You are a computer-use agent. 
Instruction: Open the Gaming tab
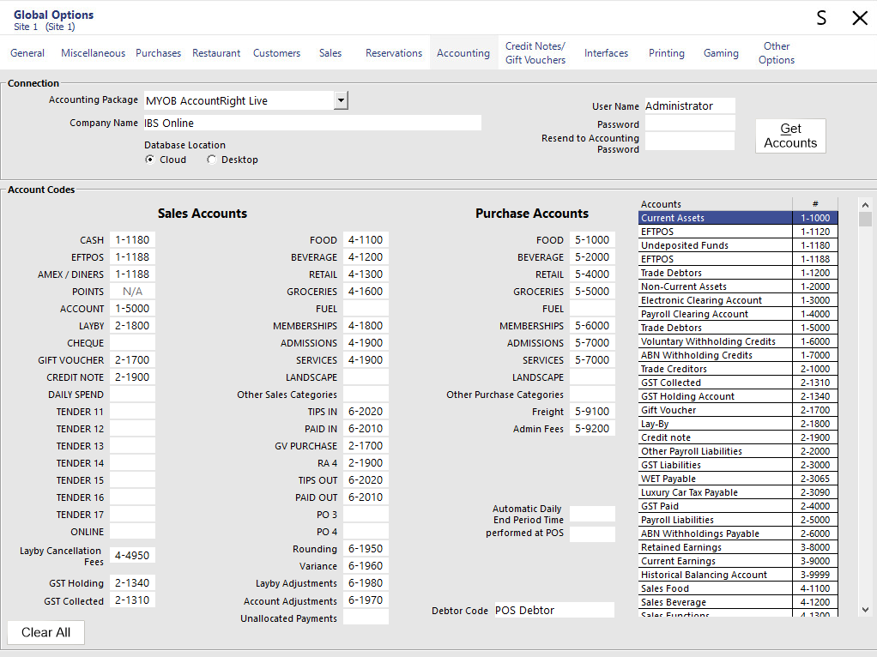(721, 52)
